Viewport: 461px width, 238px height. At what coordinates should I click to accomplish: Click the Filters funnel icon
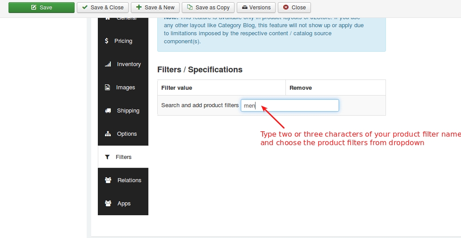(x=107, y=157)
